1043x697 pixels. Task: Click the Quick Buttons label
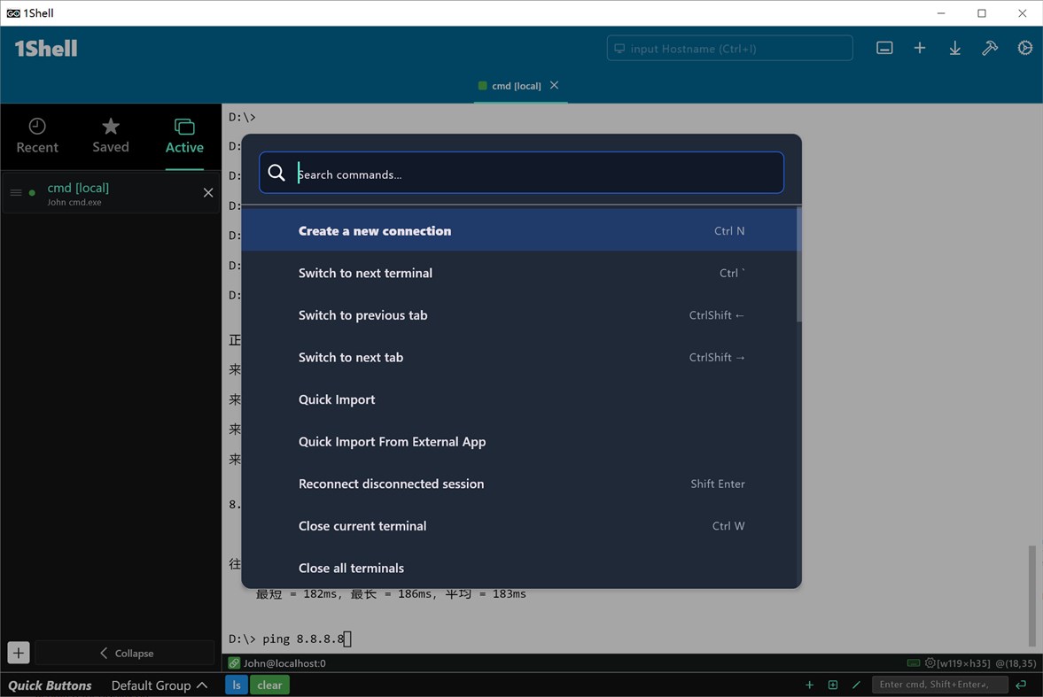click(50, 685)
